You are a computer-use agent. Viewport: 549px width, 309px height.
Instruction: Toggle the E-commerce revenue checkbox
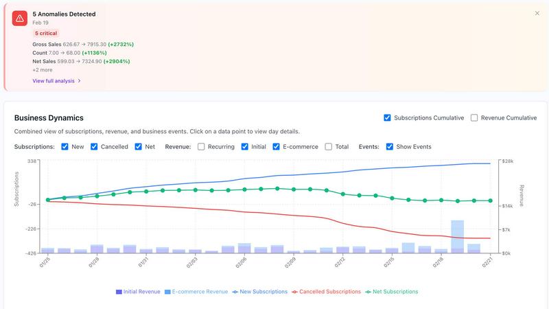pos(276,146)
